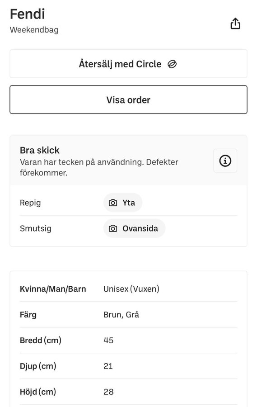Tap camera icon next to Ovansida

tap(113, 228)
